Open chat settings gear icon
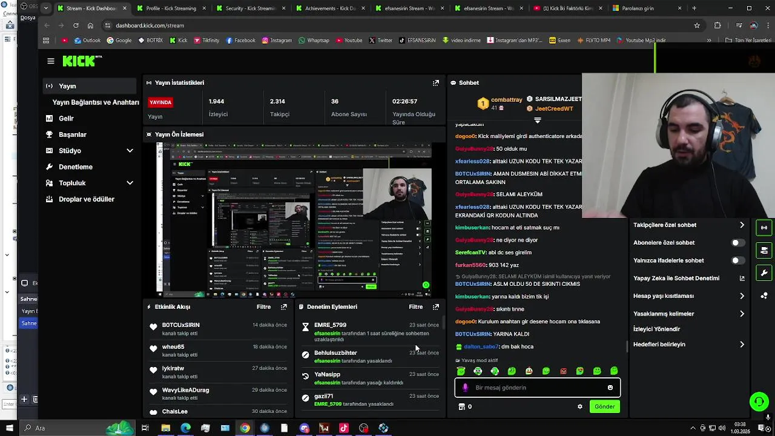The height and width of the screenshot is (436, 775). coord(579,407)
